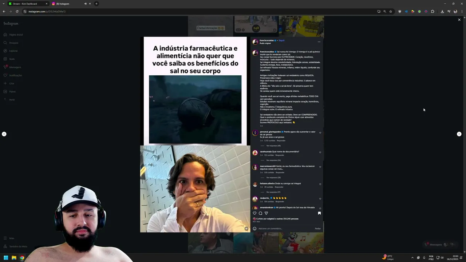This screenshot has width=466, height=262.
Task: Open Chrome from taskbar
Action: coord(22,258)
